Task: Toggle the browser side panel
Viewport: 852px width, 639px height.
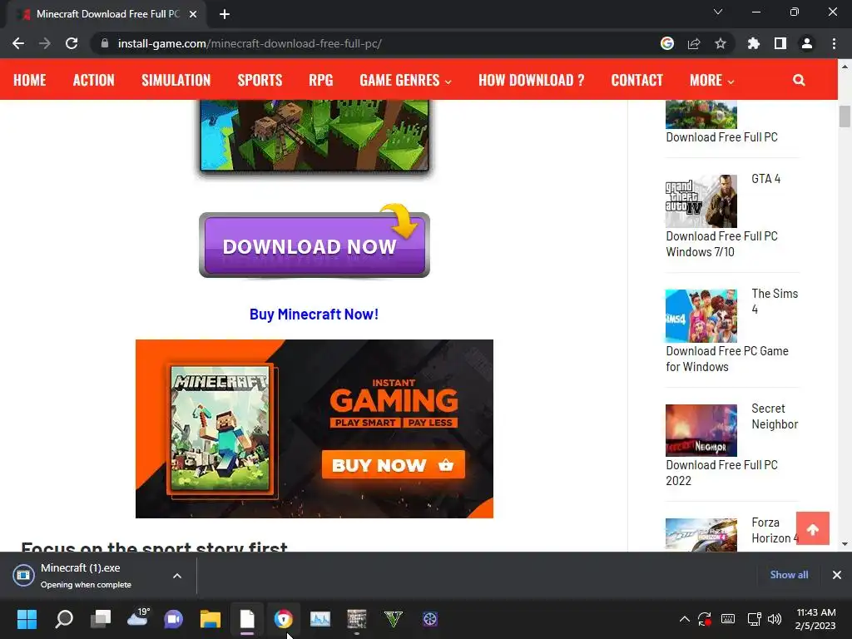Action: [x=780, y=43]
